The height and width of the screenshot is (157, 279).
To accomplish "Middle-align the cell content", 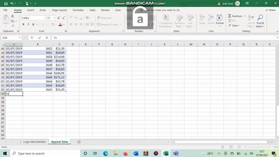I will click(x=76, y=18).
